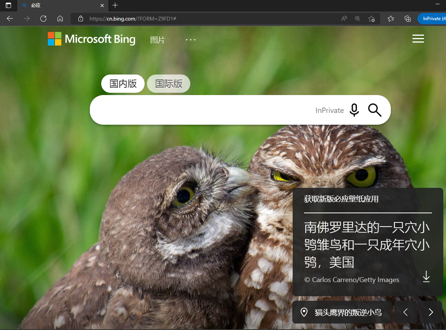Add this page to favorites via star icon
The image size is (446, 330).
pos(372,18)
